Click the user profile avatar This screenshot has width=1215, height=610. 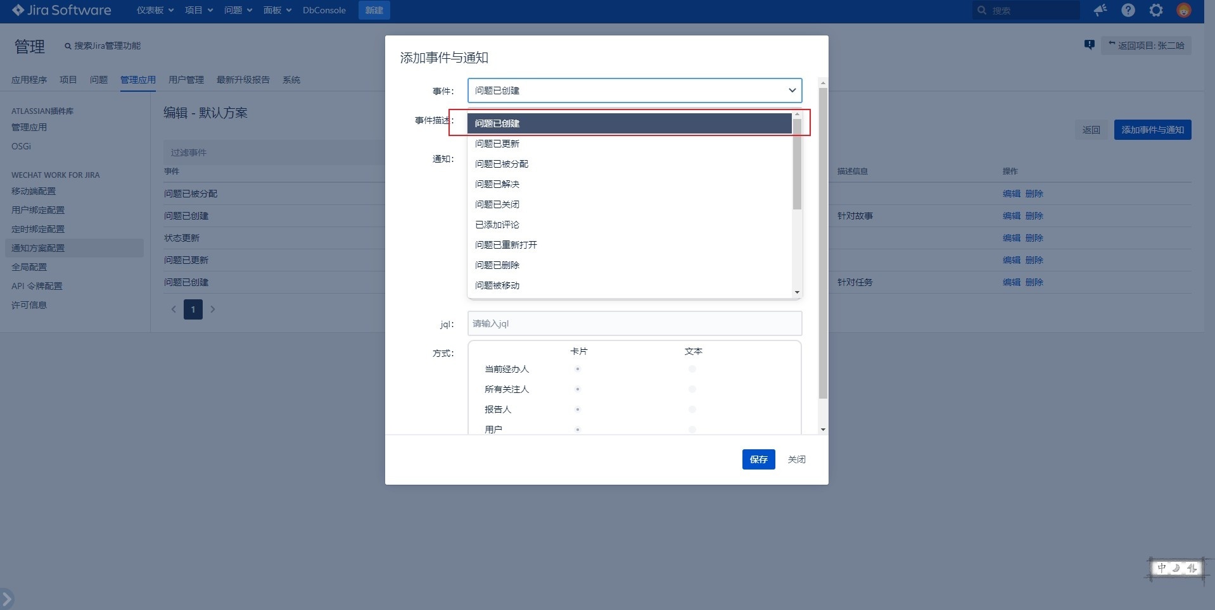coord(1183,10)
